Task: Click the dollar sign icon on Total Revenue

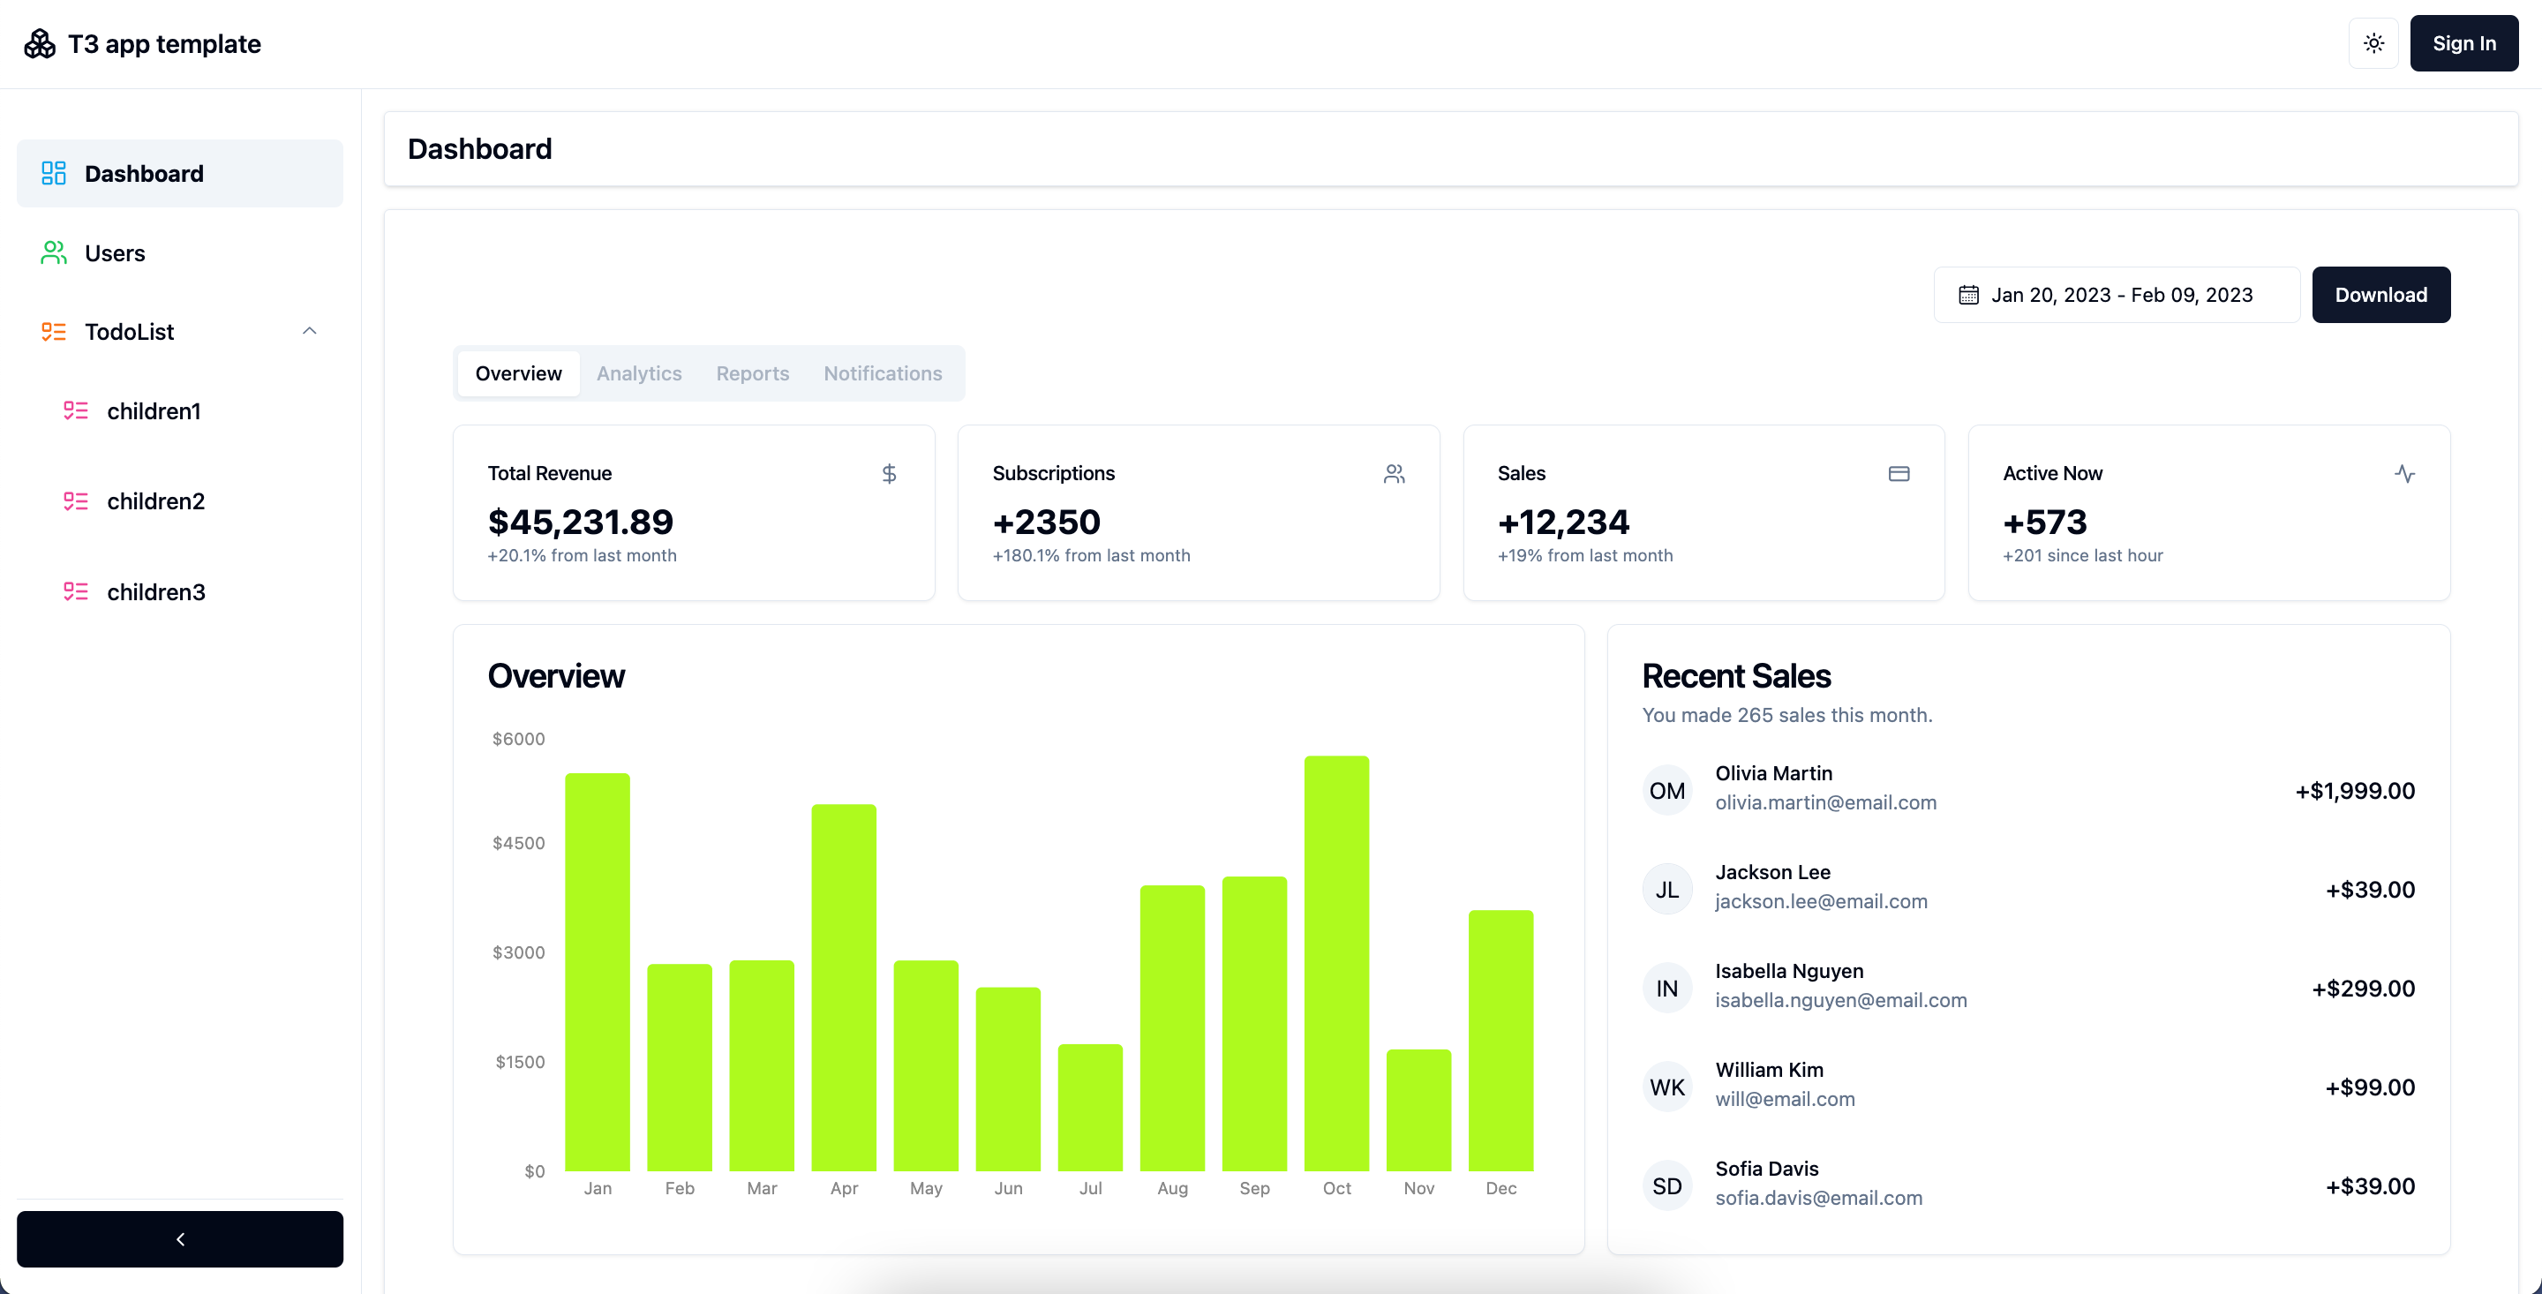Action: point(889,474)
